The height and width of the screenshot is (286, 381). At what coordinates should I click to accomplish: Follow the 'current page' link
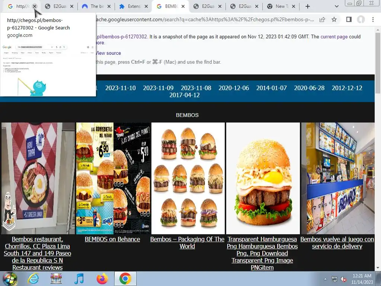click(x=334, y=37)
